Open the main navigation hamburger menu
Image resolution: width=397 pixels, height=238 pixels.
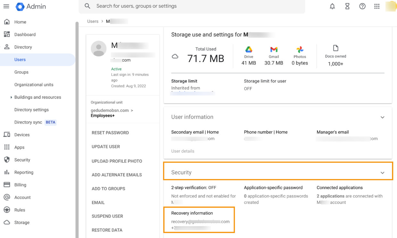tap(6, 6)
